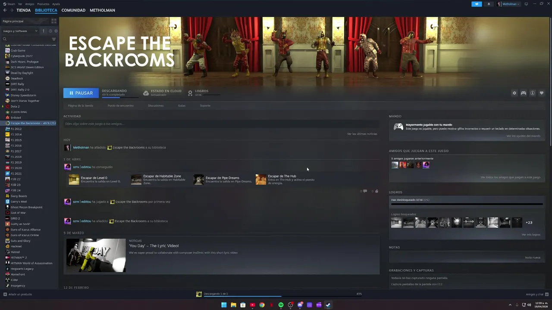The height and width of the screenshot is (310, 552).
Task: Pause the download with PAUSAR button
Action: tap(81, 93)
